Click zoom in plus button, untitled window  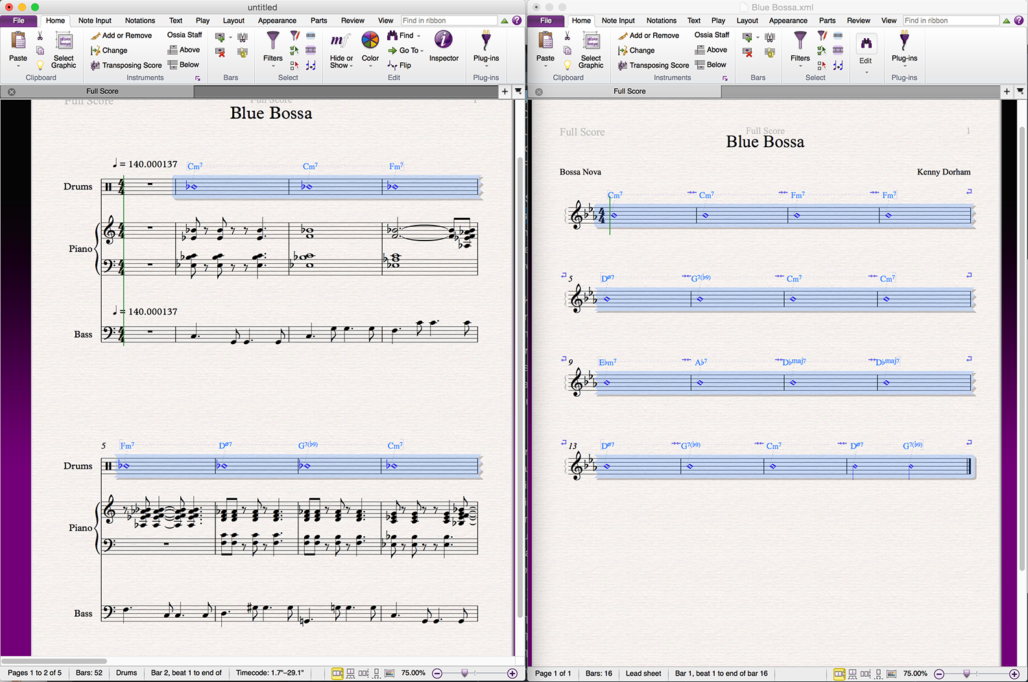(x=512, y=674)
